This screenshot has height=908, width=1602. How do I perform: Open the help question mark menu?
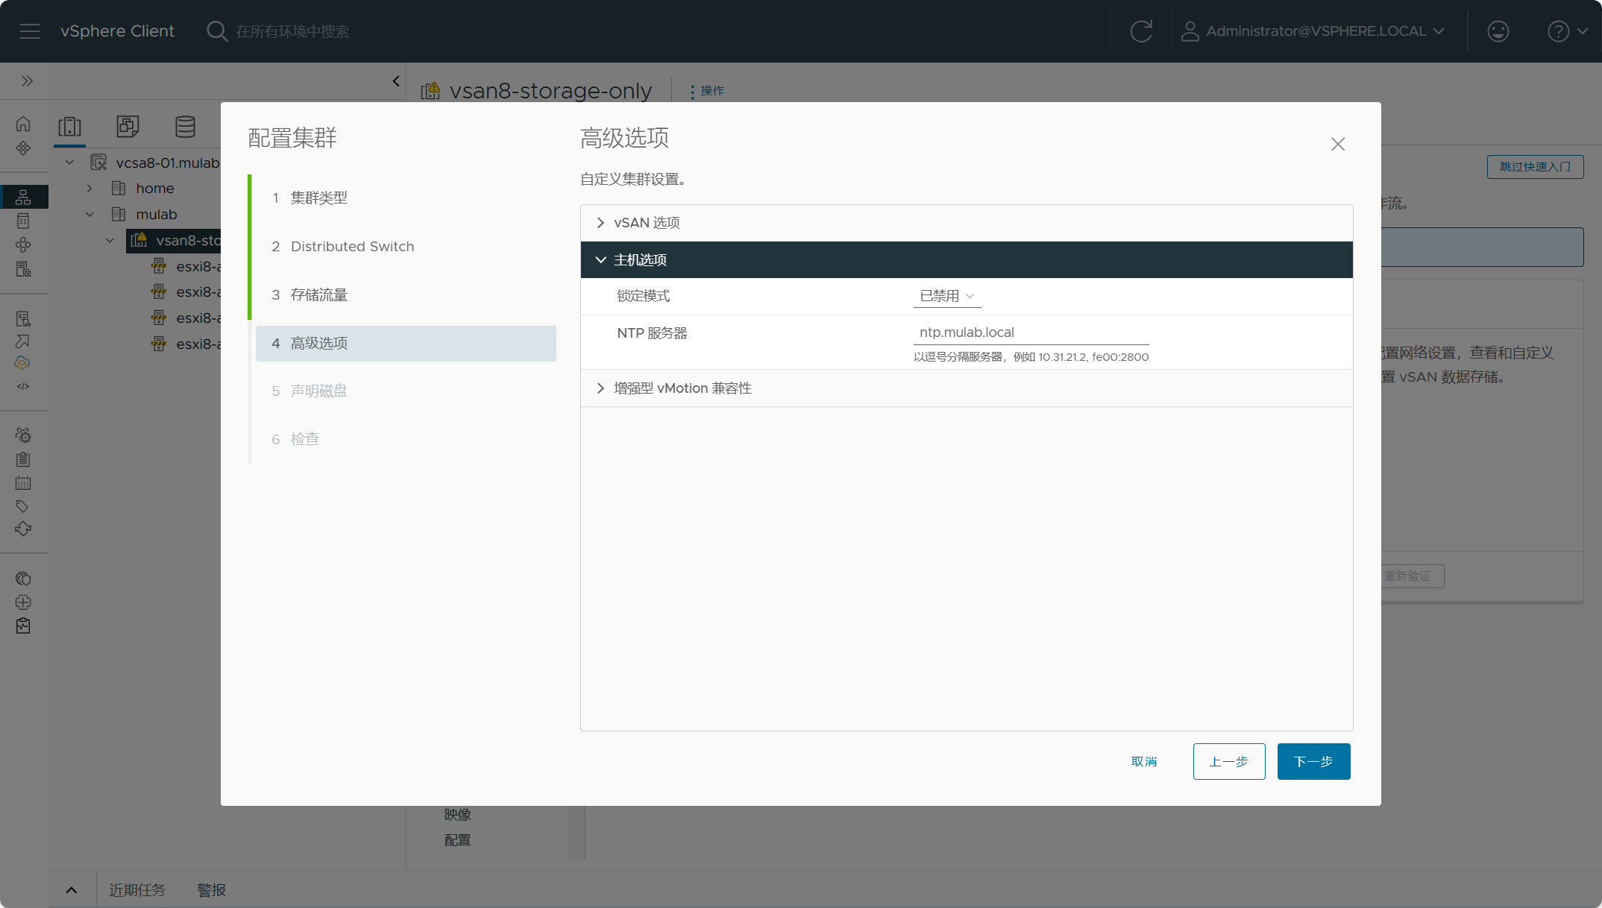tap(1567, 31)
